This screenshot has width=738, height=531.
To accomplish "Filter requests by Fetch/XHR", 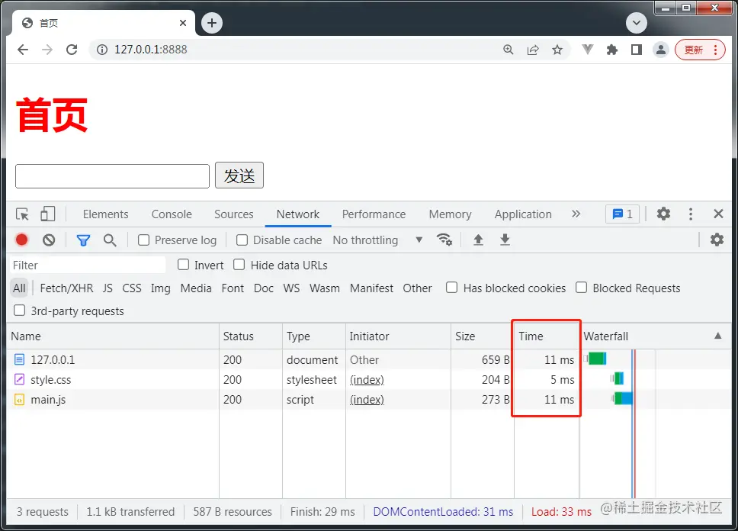I will pos(66,288).
